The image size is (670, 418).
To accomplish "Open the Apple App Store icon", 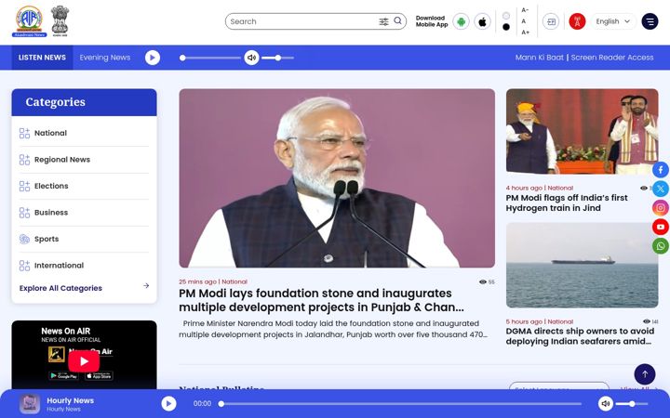I will (x=482, y=21).
